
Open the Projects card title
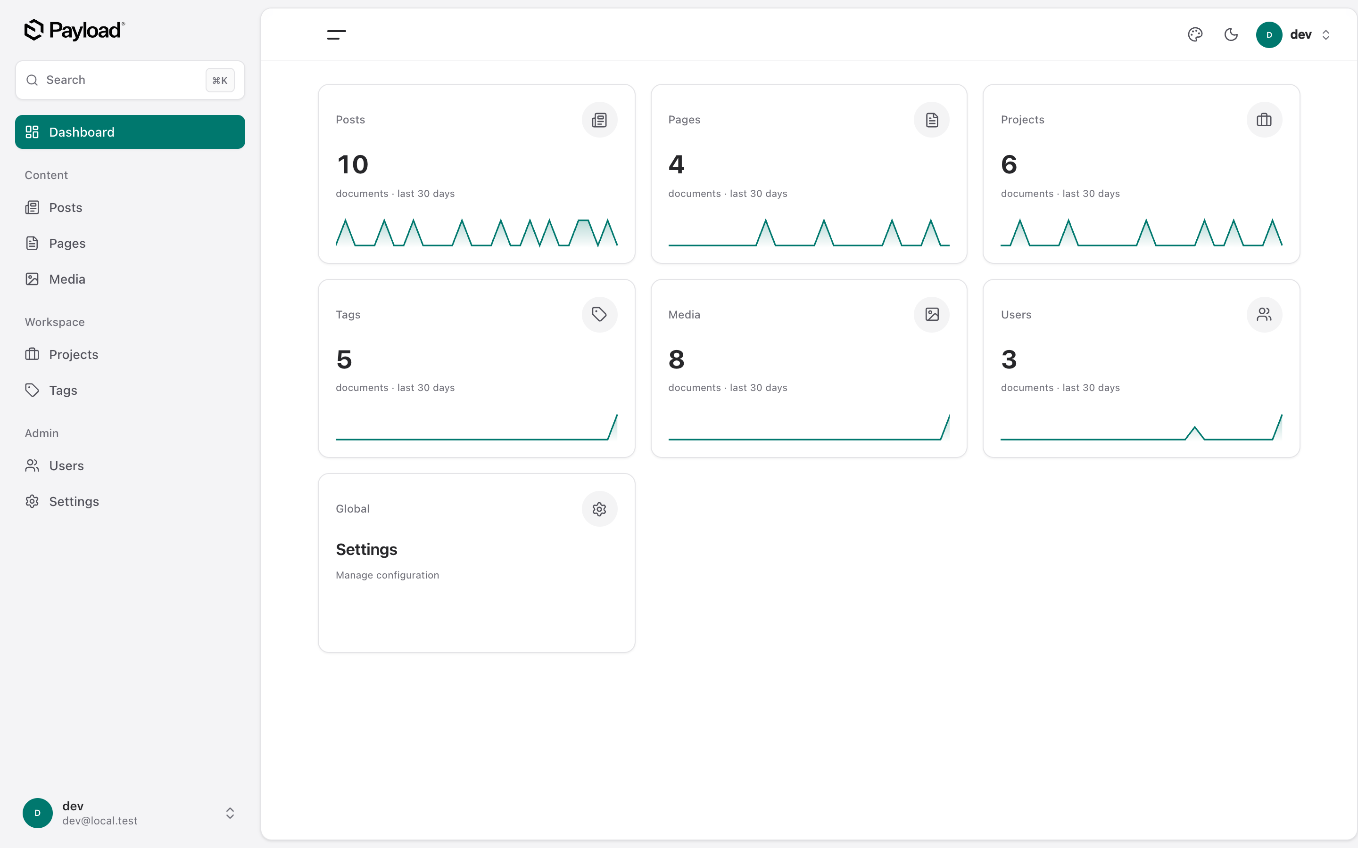coord(1022,120)
